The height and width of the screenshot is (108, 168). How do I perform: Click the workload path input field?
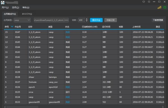49,20
